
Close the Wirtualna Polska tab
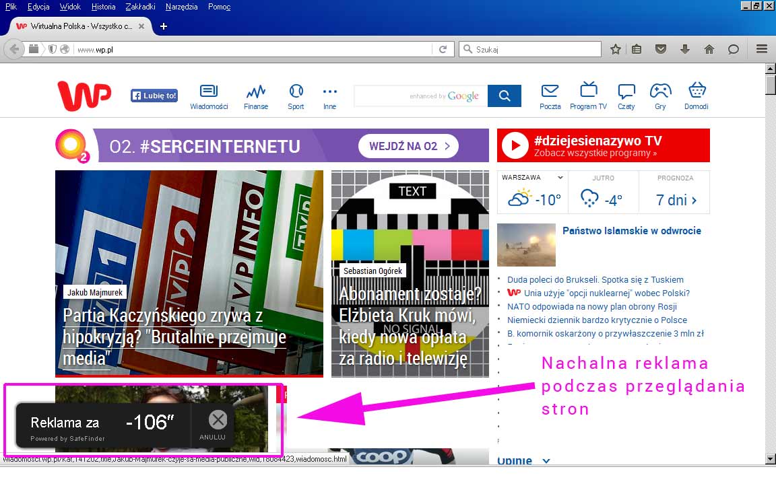(141, 26)
